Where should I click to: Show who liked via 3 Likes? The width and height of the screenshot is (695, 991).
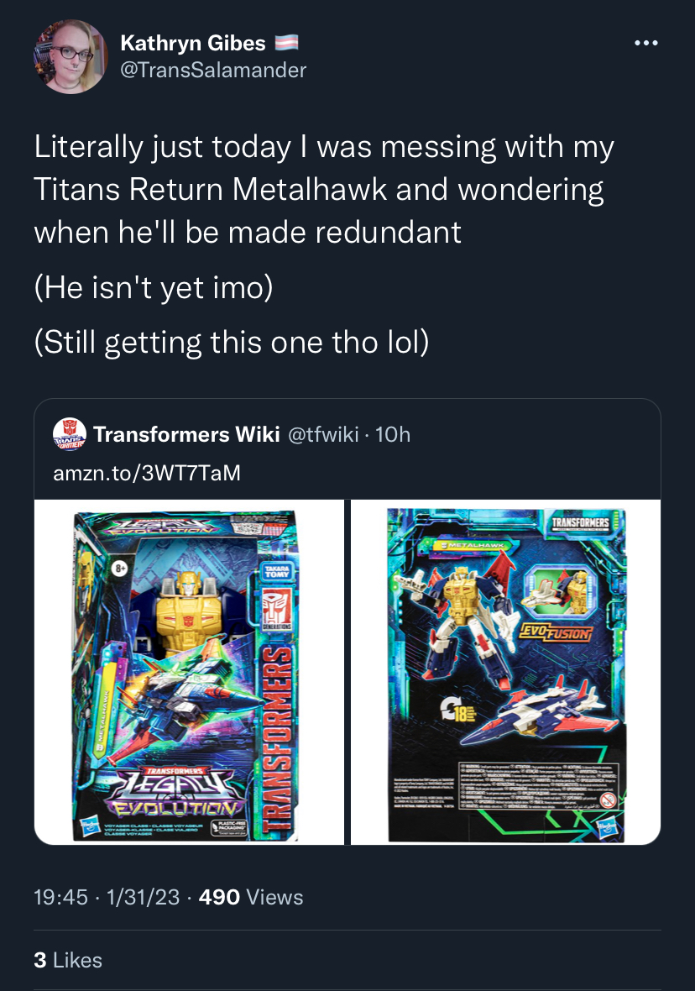coord(68,960)
